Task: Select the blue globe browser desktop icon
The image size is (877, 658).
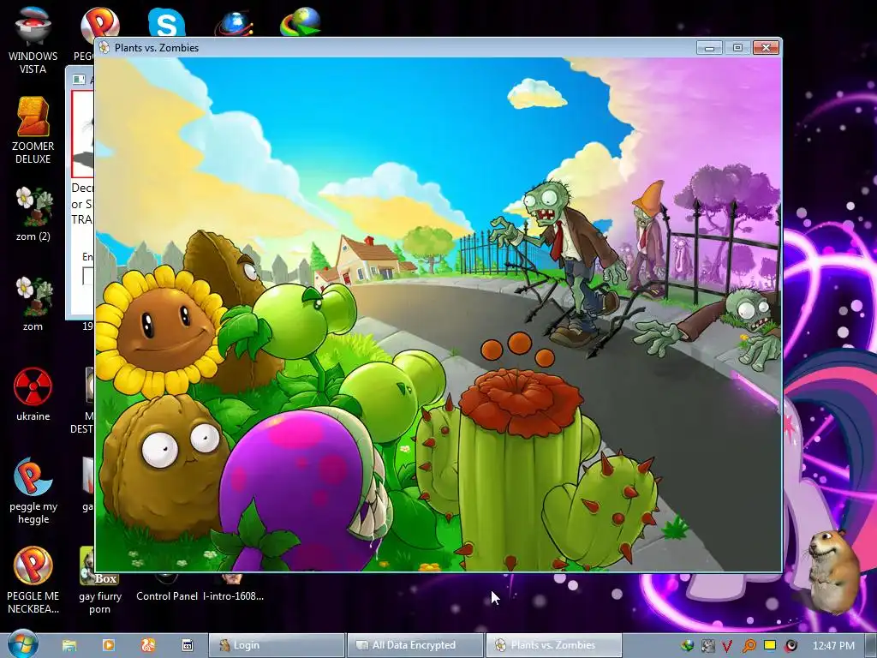Action: (235, 23)
